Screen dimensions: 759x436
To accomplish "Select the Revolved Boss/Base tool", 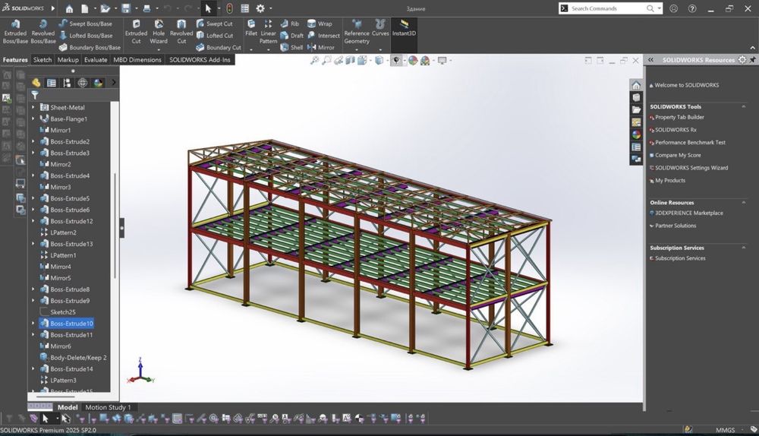I will pyautogui.click(x=43, y=32).
